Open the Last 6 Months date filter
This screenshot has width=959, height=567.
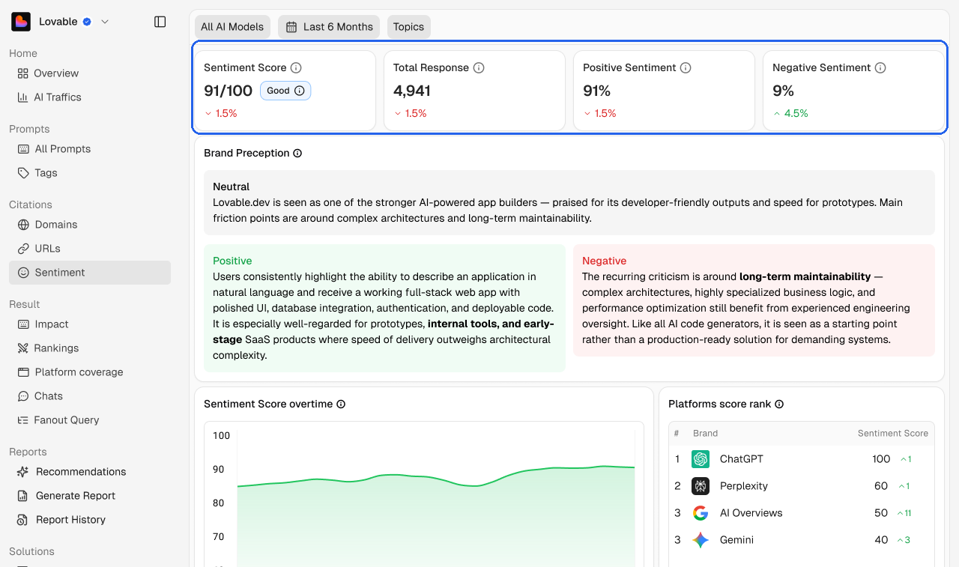(329, 27)
